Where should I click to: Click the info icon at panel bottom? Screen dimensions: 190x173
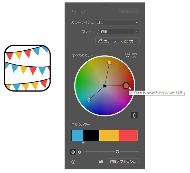point(73,162)
